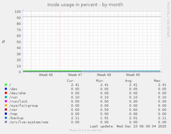Click the Last update timestamp text
The width and height of the screenshot is (171, 134).
click(x=128, y=126)
